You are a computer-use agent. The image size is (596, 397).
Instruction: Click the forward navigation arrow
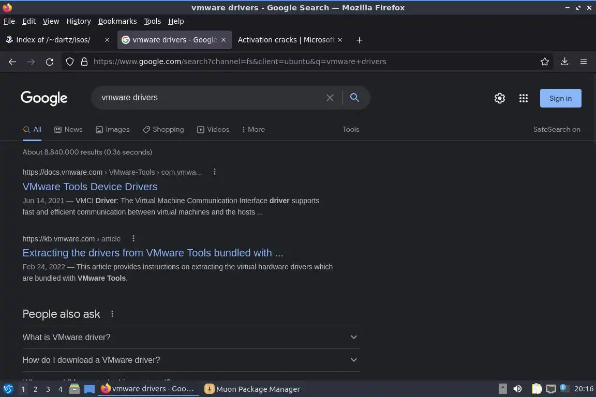[x=31, y=62]
